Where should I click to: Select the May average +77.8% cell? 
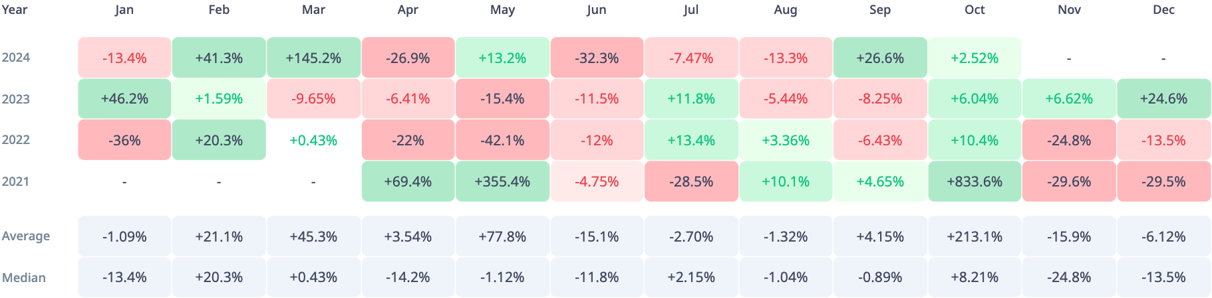click(502, 236)
